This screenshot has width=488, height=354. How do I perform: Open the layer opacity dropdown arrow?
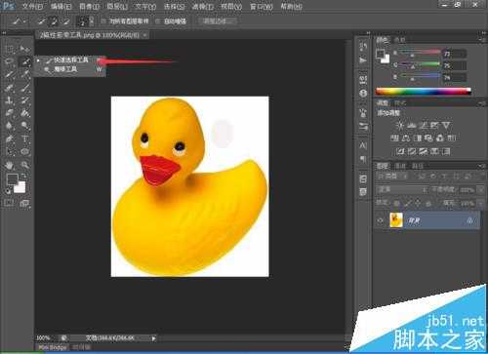tap(481, 190)
